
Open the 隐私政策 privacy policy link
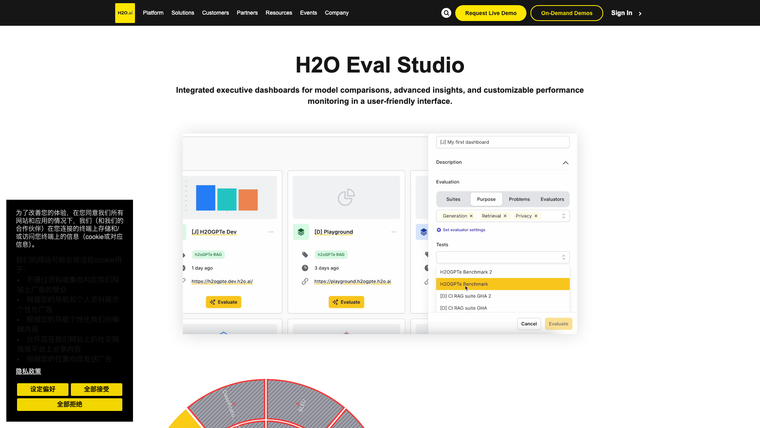[28, 371]
